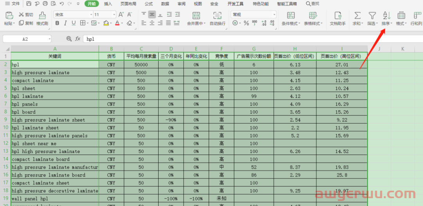Apply percent style with % icon

tap(246, 23)
